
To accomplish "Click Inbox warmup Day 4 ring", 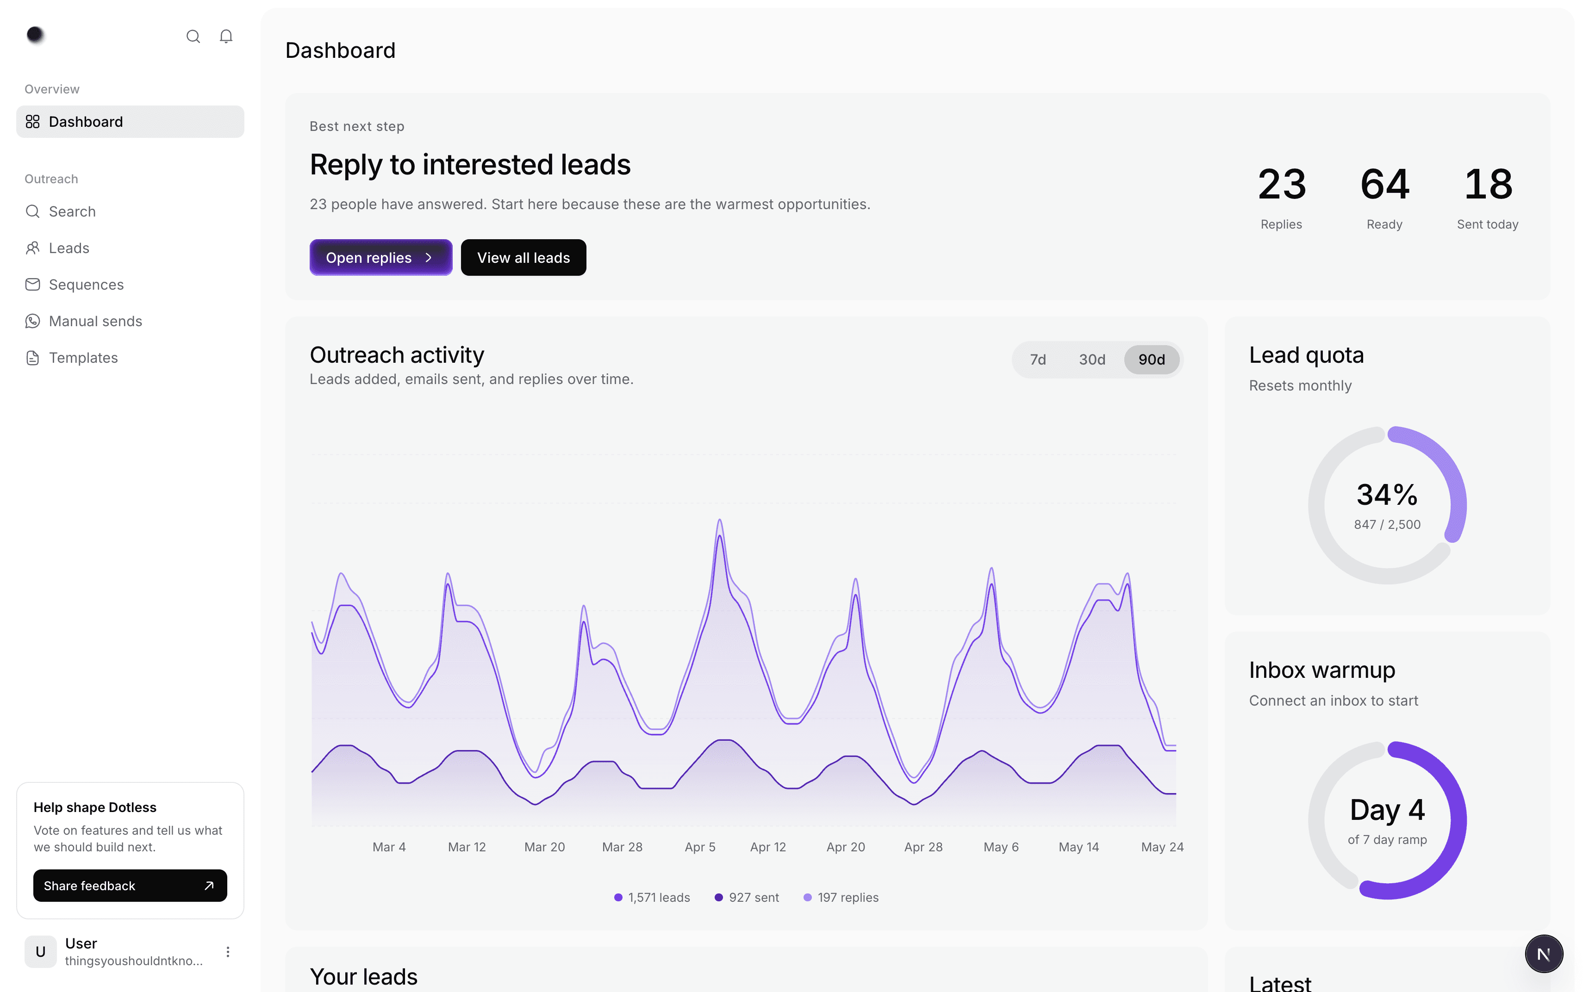I will [1387, 820].
